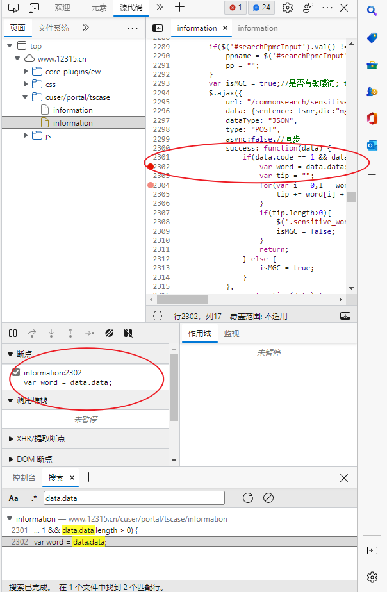387x592 pixels.
Task: Remove the breakpoint at line 2302
Action: (x=151, y=167)
